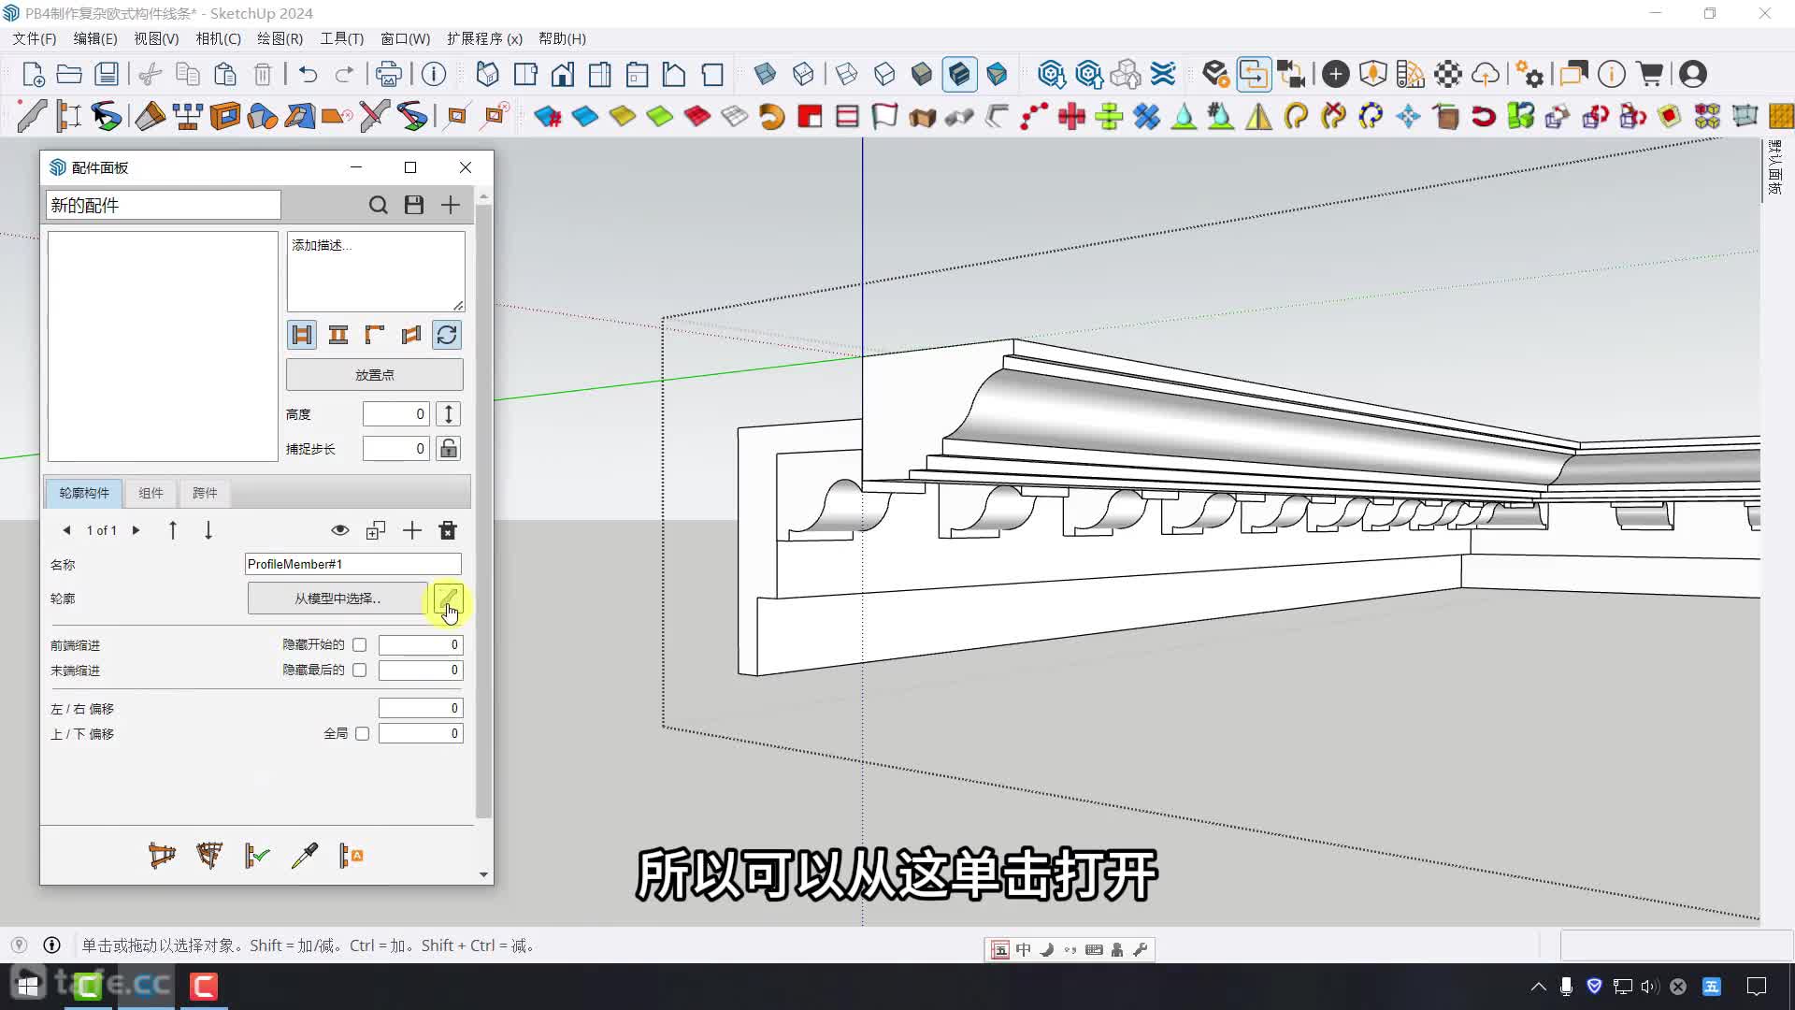
Task: Open a file via the folder icon
Action: (69, 74)
